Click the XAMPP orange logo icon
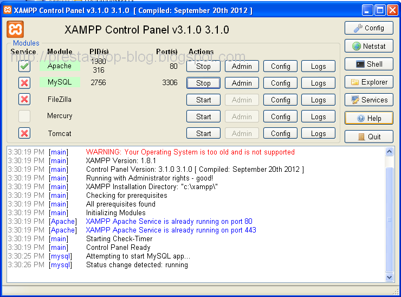Viewport: 401px width, 297px height. click(15, 29)
